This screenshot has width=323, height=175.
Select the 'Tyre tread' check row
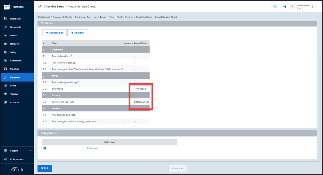tap(96, 89)
